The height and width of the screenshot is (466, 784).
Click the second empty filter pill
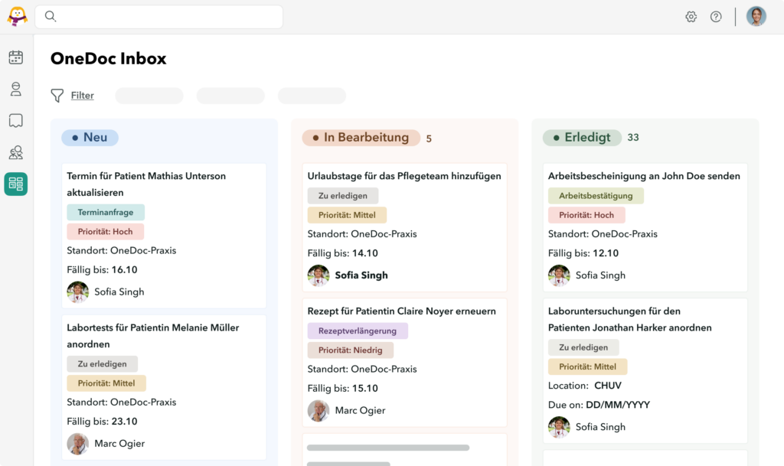coord(230,96)
